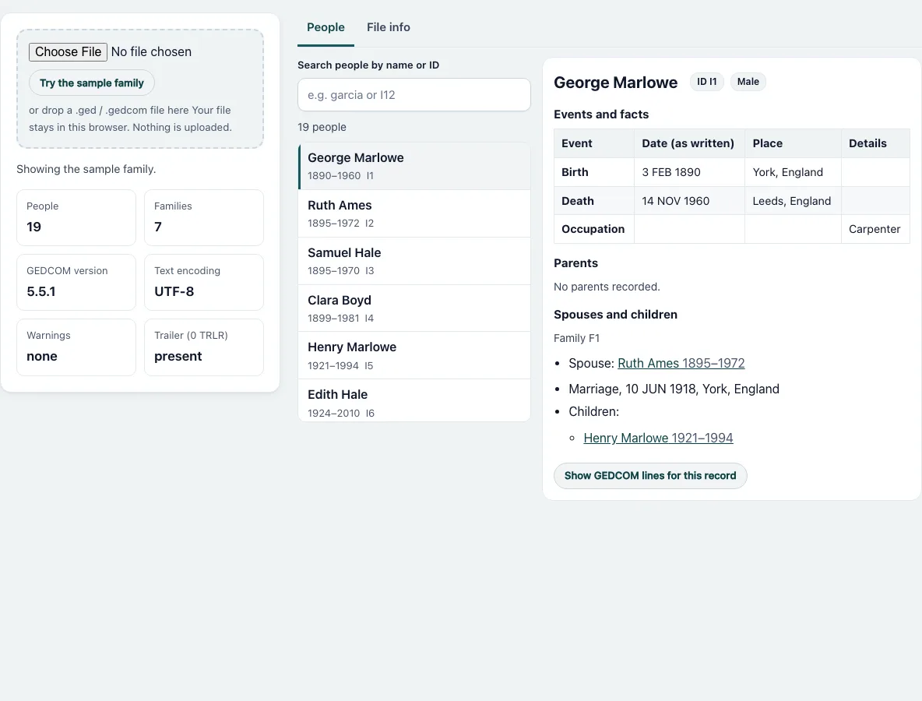The height and width of the screenshot is (701, 922).
Task: Click the People count card showing 19
Action: coord(76,217)
